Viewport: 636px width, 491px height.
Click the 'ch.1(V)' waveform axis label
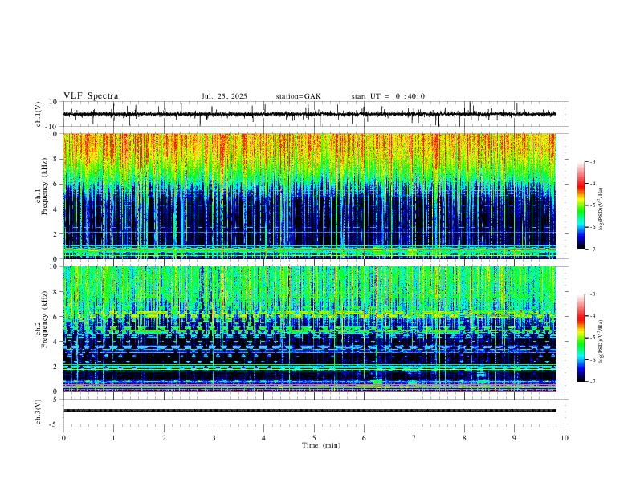(39, 114)
